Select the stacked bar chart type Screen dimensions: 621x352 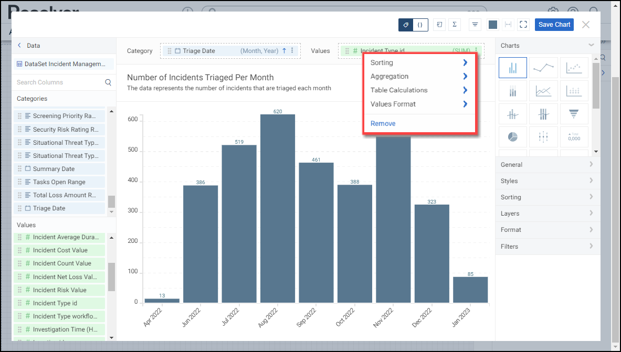[x=512, y=91]
